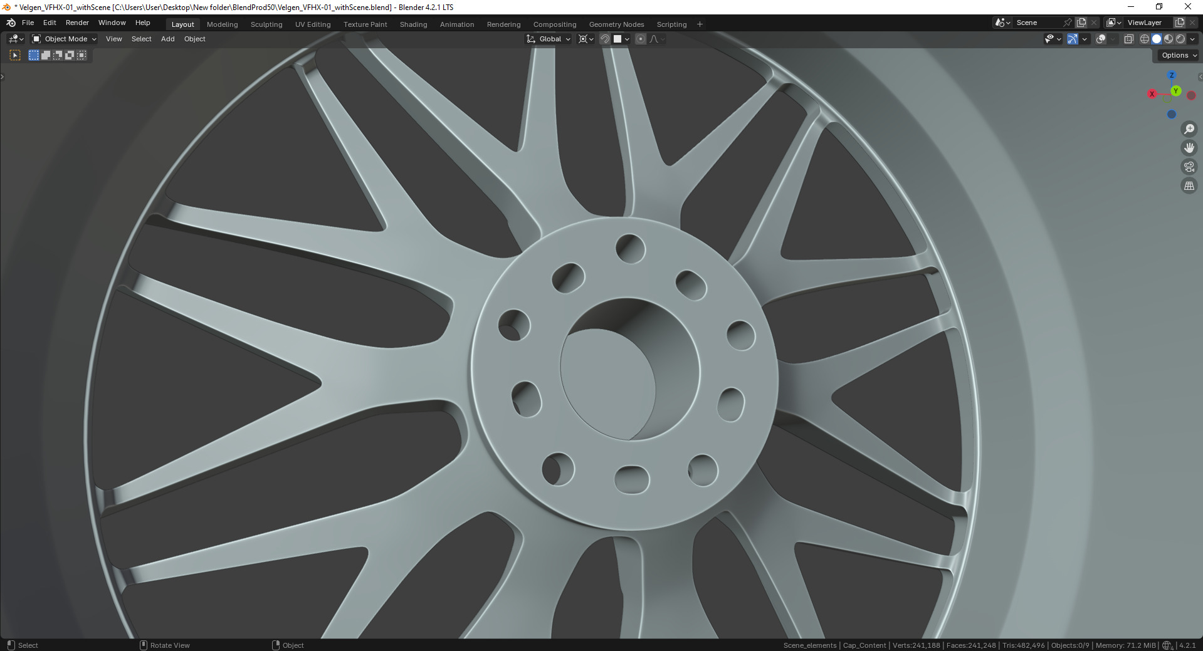Switch to the Shading workspace tab
The height and width of the screenshot is (651, 1203).
coord(413,24)
